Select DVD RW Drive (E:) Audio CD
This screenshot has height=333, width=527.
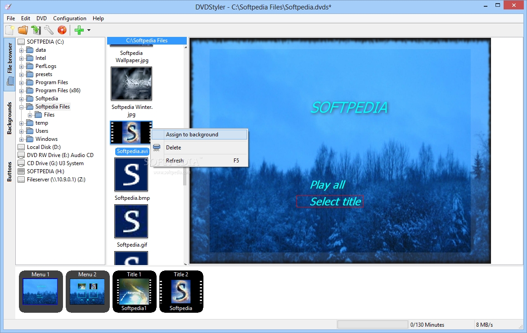pos(60,155)
